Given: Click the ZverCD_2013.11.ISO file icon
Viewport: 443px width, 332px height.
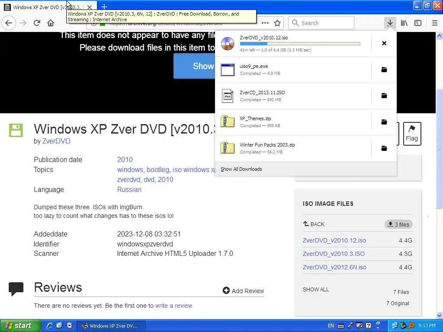Looking at the screenshot, I should tap(228, 96).
